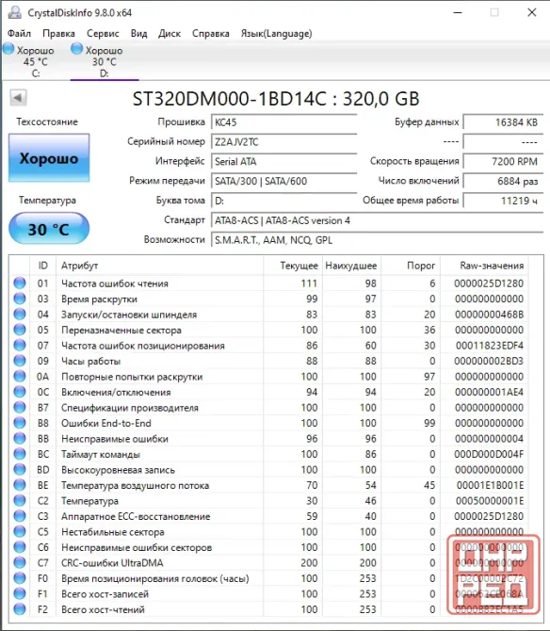This screenshot has width=550, height=631.
Task: Click the Наихудшее column header
Action: [351, 266]
